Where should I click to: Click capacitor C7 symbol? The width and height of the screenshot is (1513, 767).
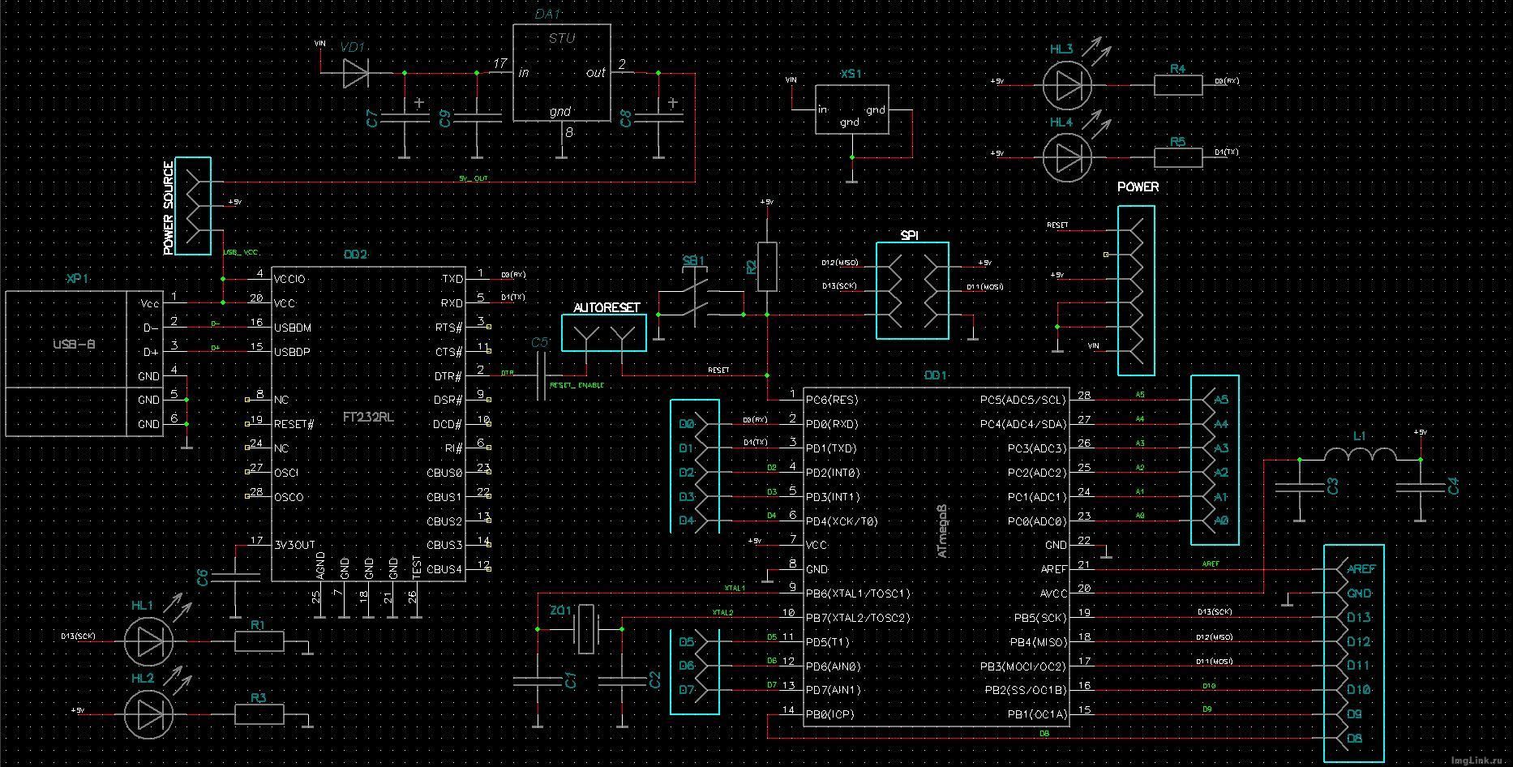(404, 118)
